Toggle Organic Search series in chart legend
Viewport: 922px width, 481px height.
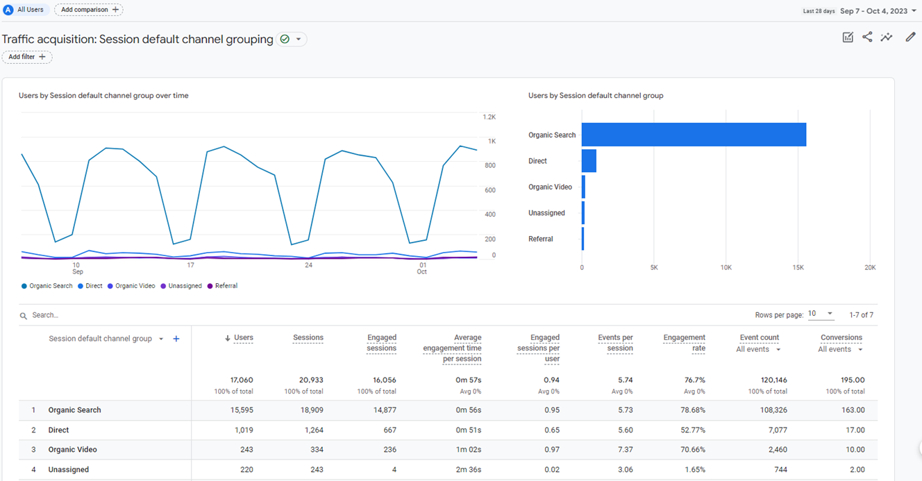pos(47,286)
